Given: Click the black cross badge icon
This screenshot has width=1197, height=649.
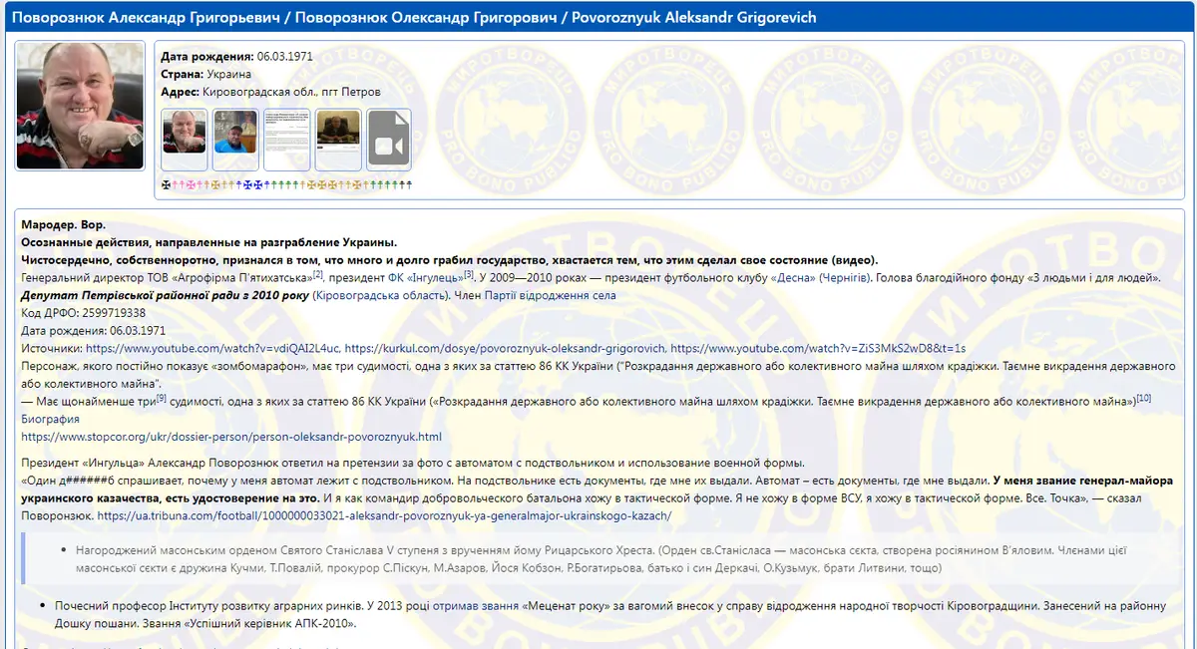Looking at the screenshot, I should [x=166, y=184].
